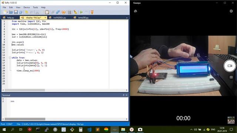Open File Explorer from taskbar
This screenshot has width=237, height=133.
[x=123, y=130]
